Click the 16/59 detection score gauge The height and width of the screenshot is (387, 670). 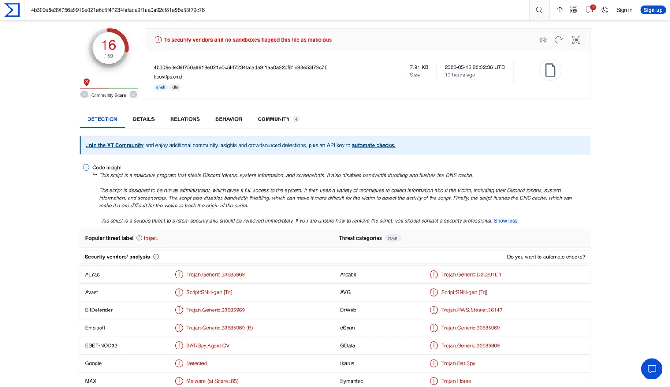[x=108, y=46]
